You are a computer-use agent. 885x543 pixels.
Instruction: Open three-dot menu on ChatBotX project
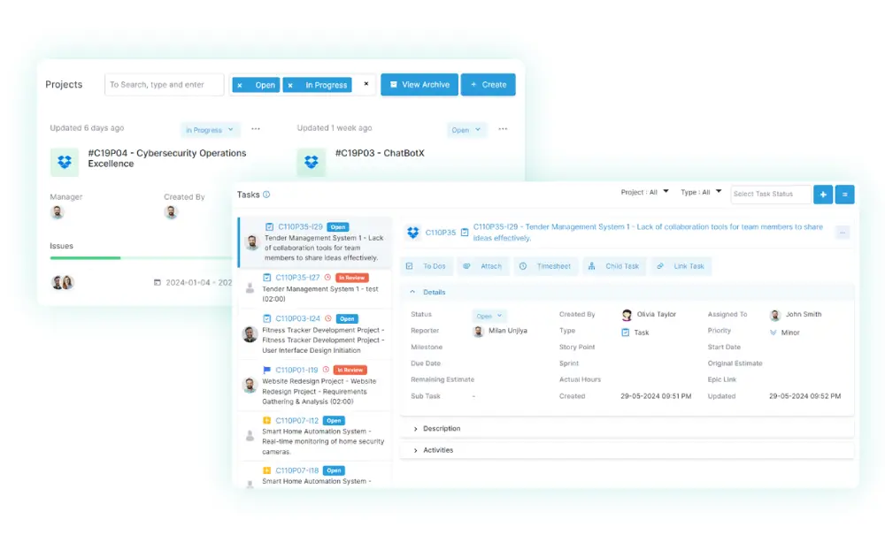coord(503,129)
